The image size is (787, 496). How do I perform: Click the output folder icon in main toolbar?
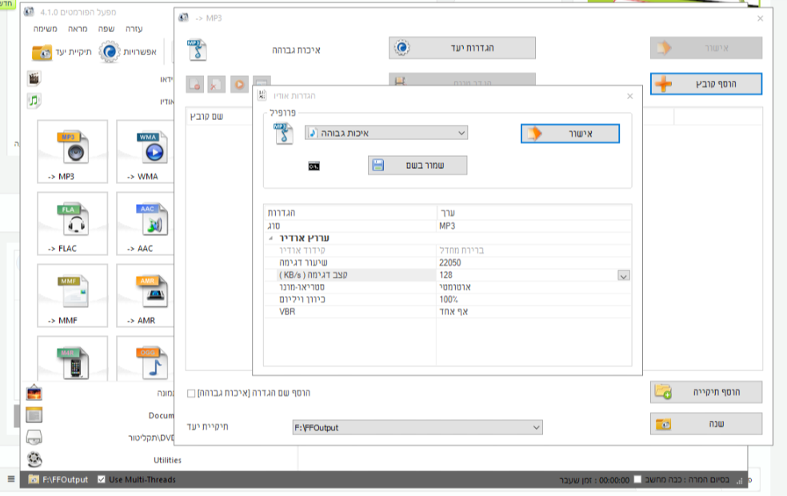(x=42, y=52)
